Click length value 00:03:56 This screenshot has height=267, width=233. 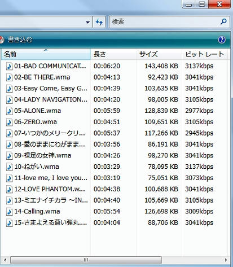coord(107,145)
